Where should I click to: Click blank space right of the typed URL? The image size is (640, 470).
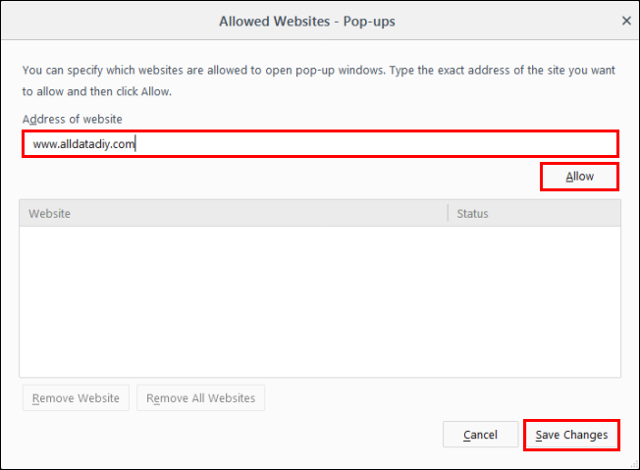coord(376,143)
